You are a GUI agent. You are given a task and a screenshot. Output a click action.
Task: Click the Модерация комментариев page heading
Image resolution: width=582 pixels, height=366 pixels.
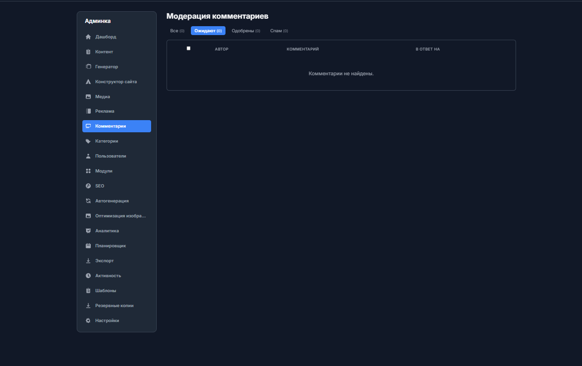tap(218, 16)
